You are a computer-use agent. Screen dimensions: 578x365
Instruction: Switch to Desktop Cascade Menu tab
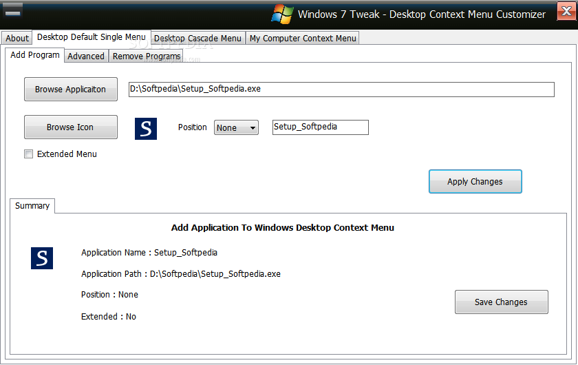point(197,39)
